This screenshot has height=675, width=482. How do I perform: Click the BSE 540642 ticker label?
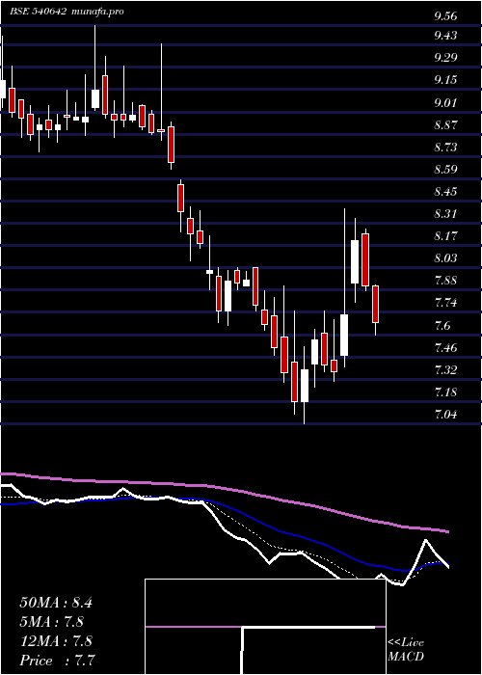[x=38, y=12]
